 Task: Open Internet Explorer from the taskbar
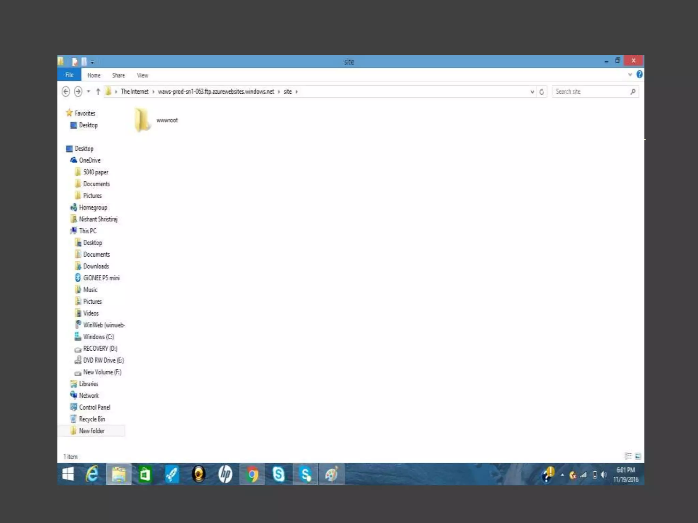92,474
